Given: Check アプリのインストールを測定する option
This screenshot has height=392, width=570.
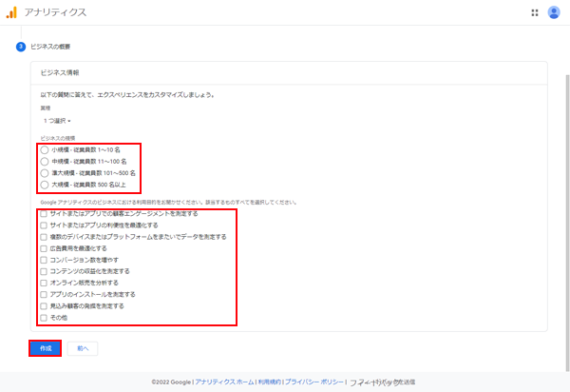Looking at the screenshot, I should click(x=44, y=294).
